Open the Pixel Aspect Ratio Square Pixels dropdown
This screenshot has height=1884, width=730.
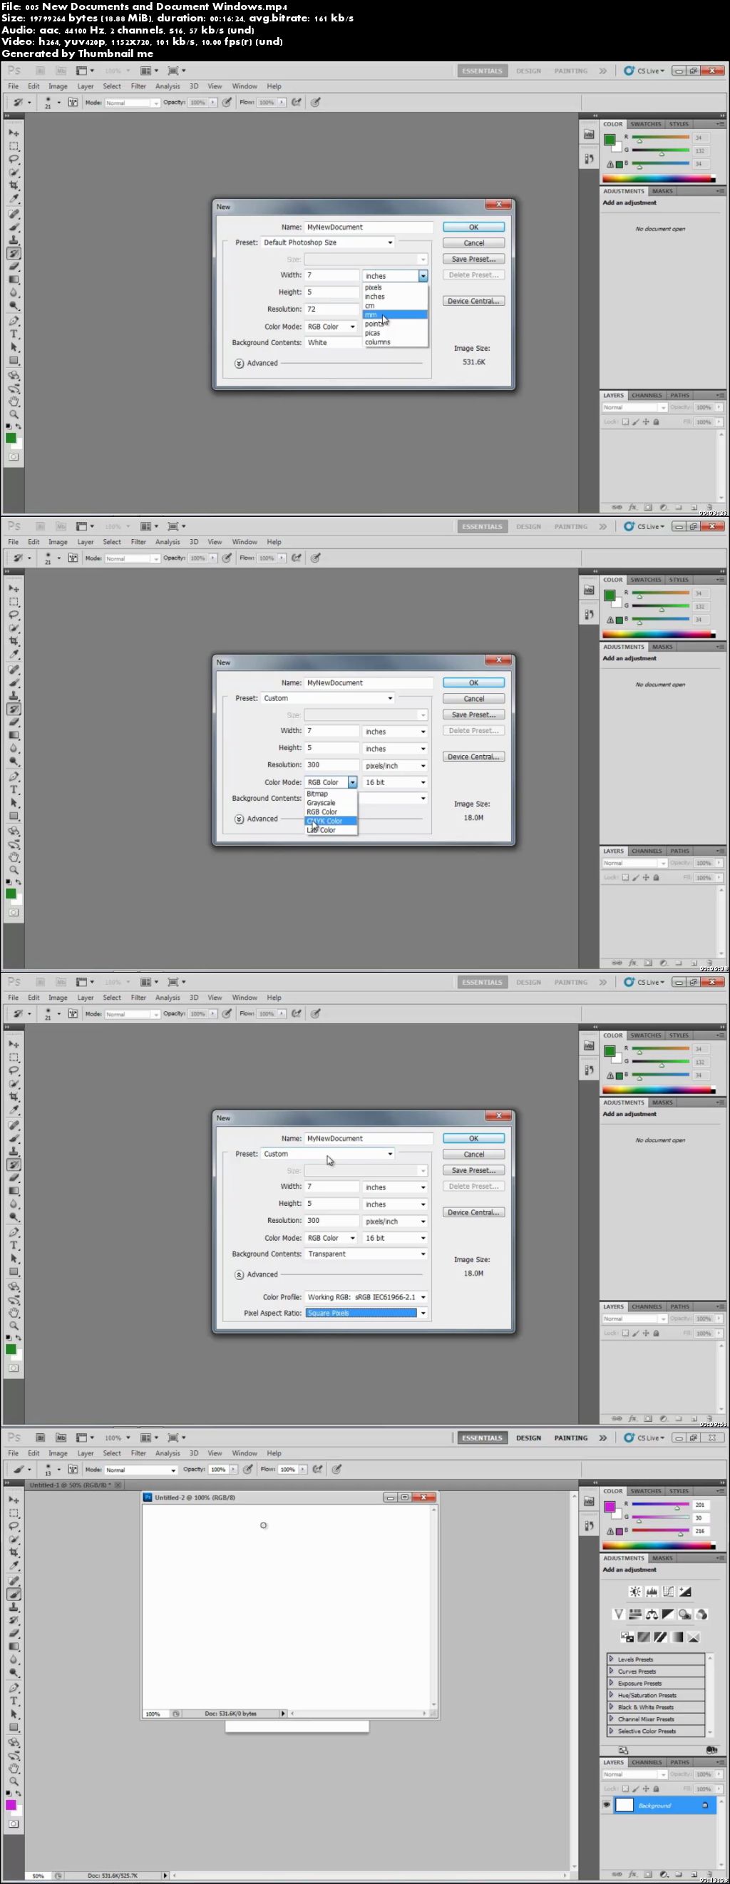pos(366,1313)
